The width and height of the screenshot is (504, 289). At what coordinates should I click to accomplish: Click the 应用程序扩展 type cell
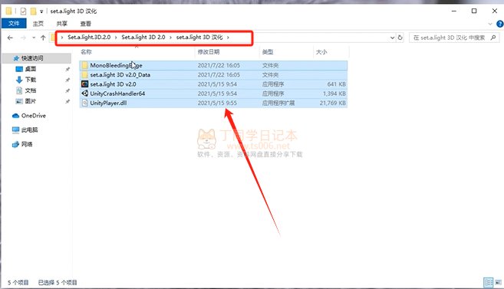pyautogui.click(x=278, y=103)
